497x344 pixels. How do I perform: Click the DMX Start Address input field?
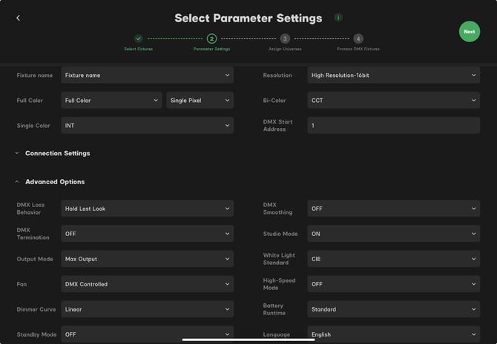pyautogui.click(x=393, y=126)
